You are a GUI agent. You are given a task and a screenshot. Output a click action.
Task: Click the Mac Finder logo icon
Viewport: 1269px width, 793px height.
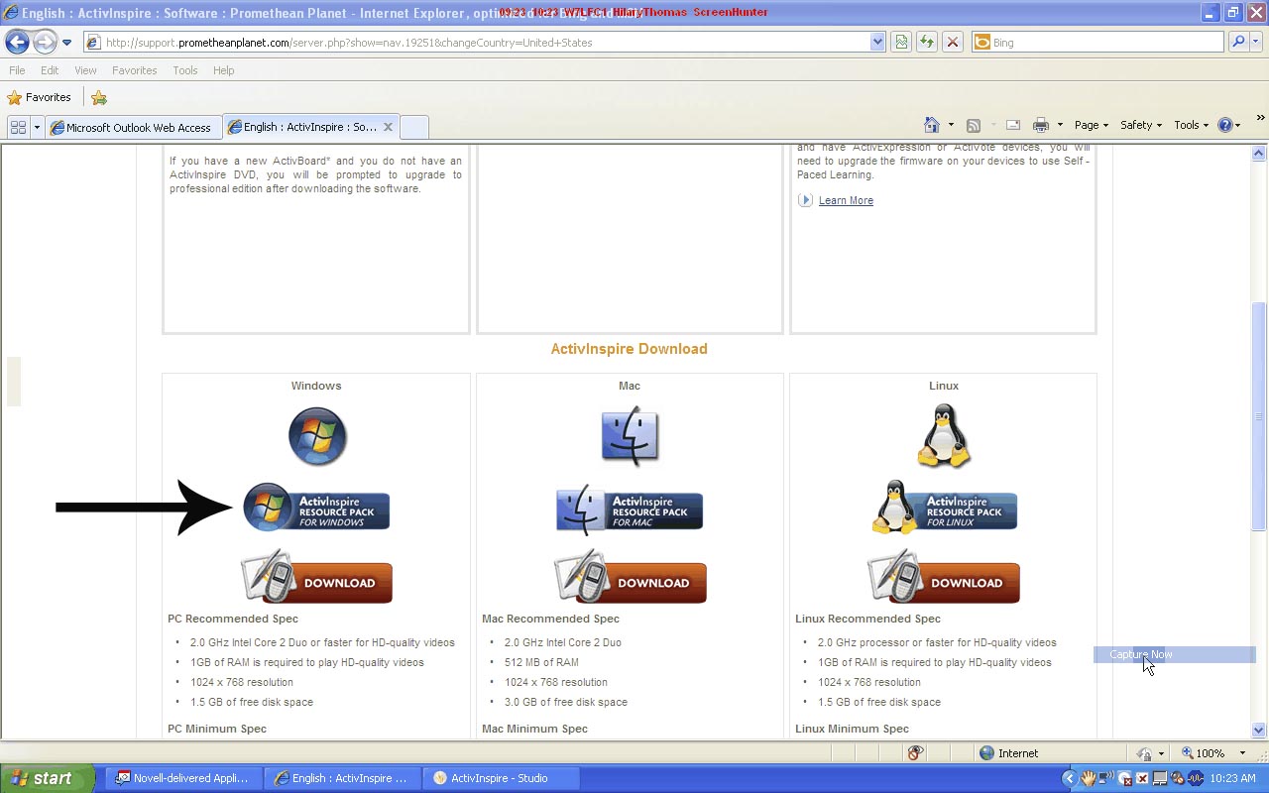tap(630, 435)
